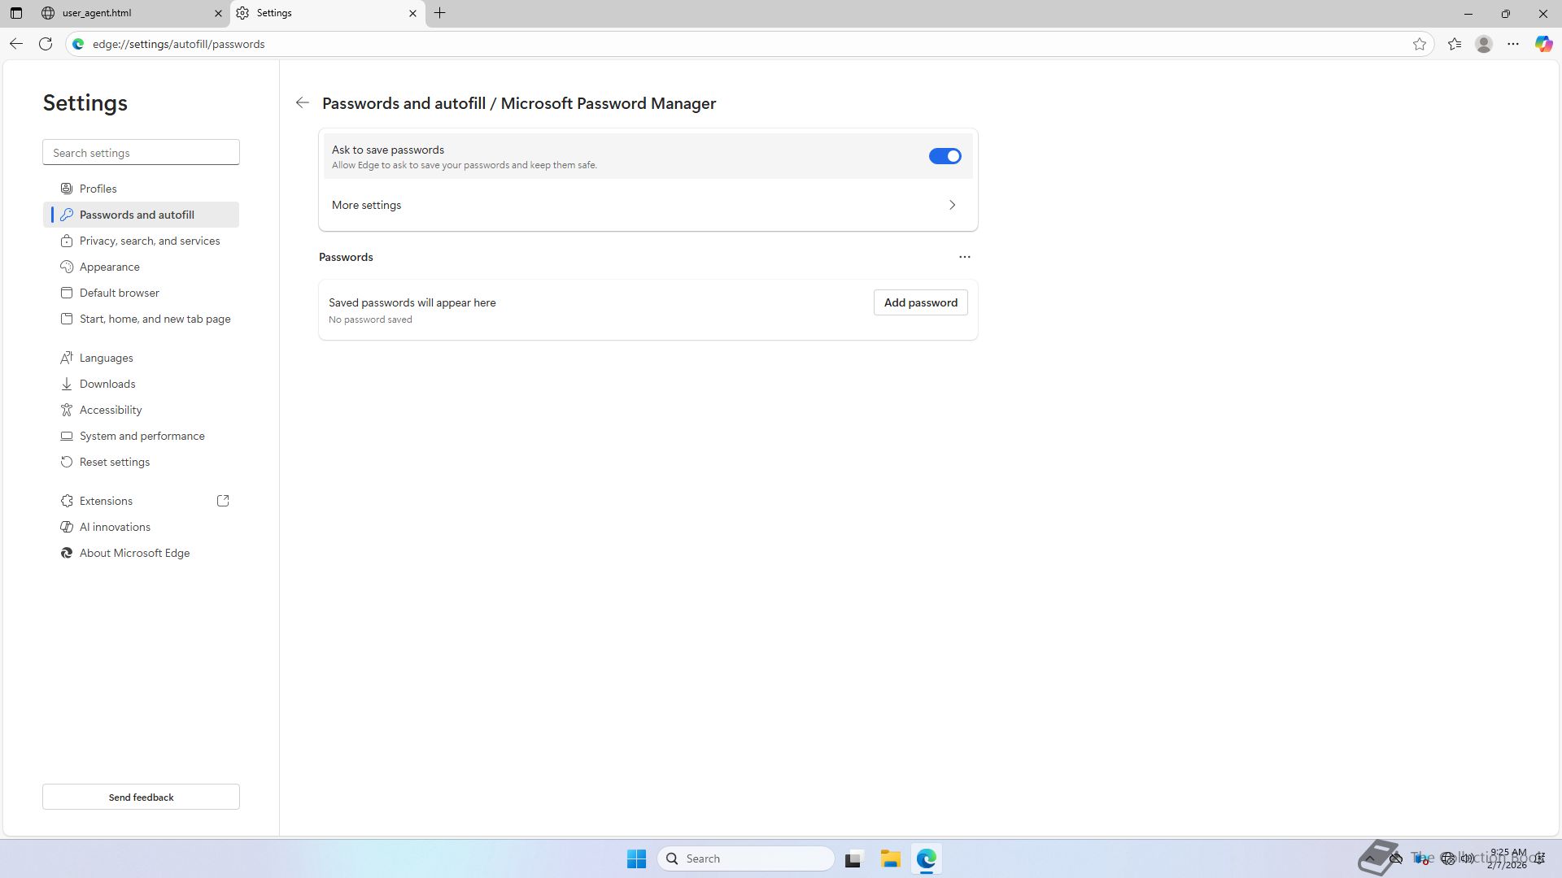Viewport: 1562px width, 878px height.
Task: Expand More settings chevron
Action: click(952, 205)
